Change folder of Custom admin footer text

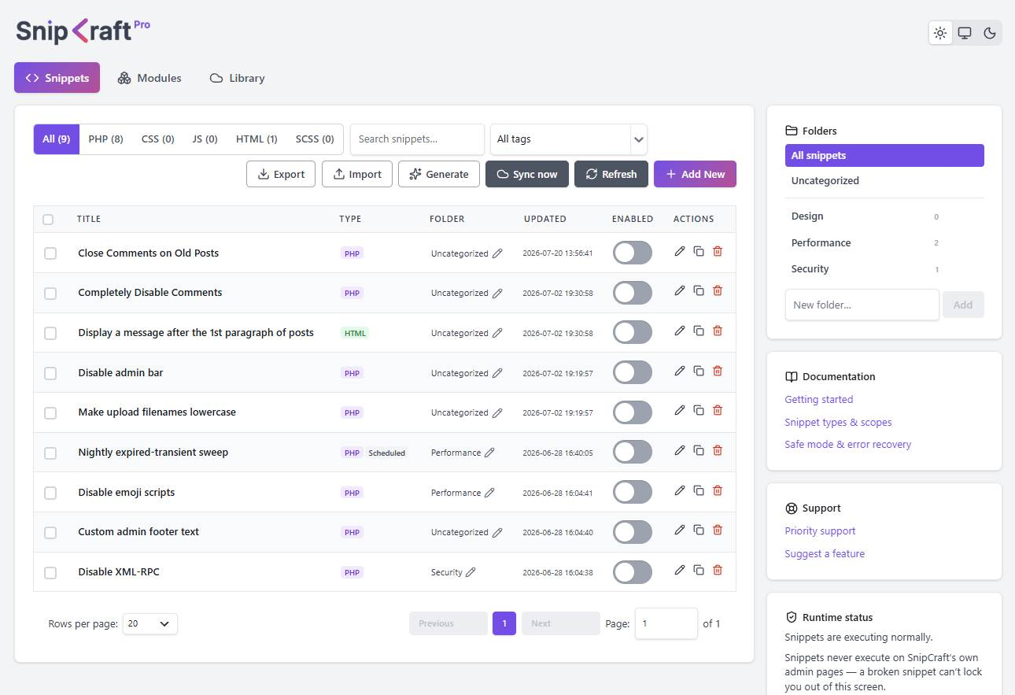point(497,532)
